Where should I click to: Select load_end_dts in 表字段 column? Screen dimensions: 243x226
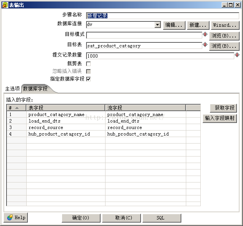[45, 121]
